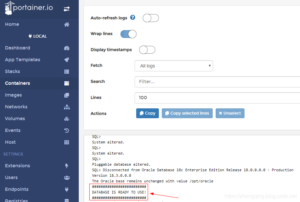Click the Containers server icon
300x202 pixels.
coord(67,83)
